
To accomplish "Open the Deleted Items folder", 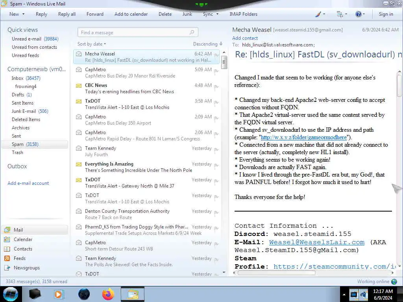I will point(26,120).
